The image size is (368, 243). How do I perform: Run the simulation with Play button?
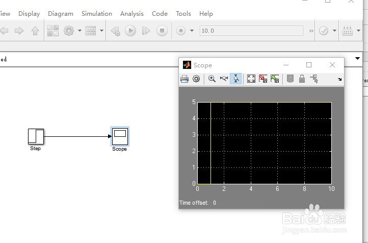click(x=130, y=31)
